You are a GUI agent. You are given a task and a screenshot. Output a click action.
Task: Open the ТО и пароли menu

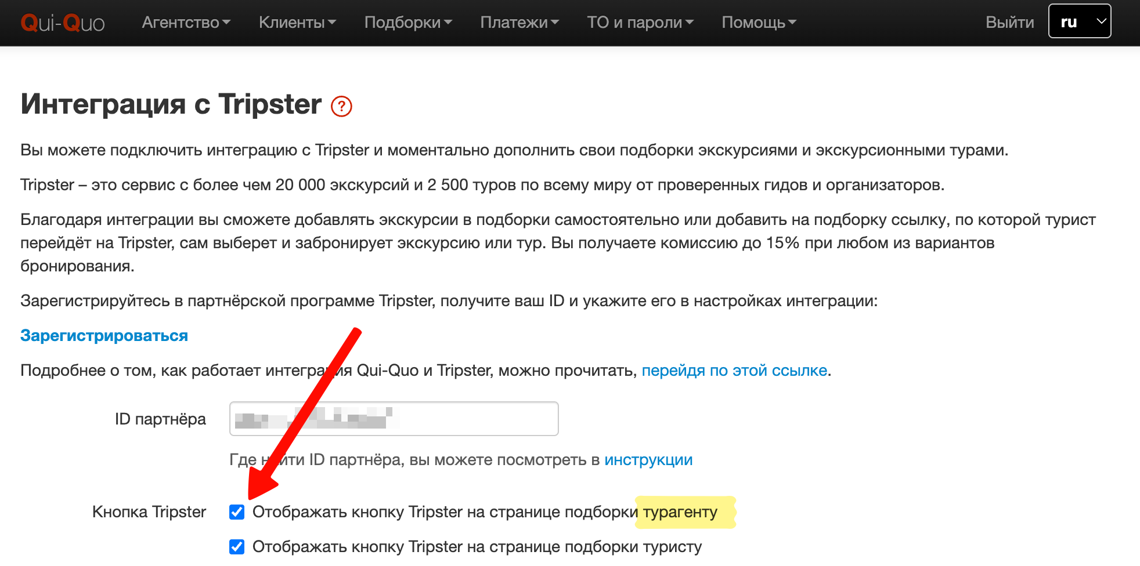click(640, 22)
